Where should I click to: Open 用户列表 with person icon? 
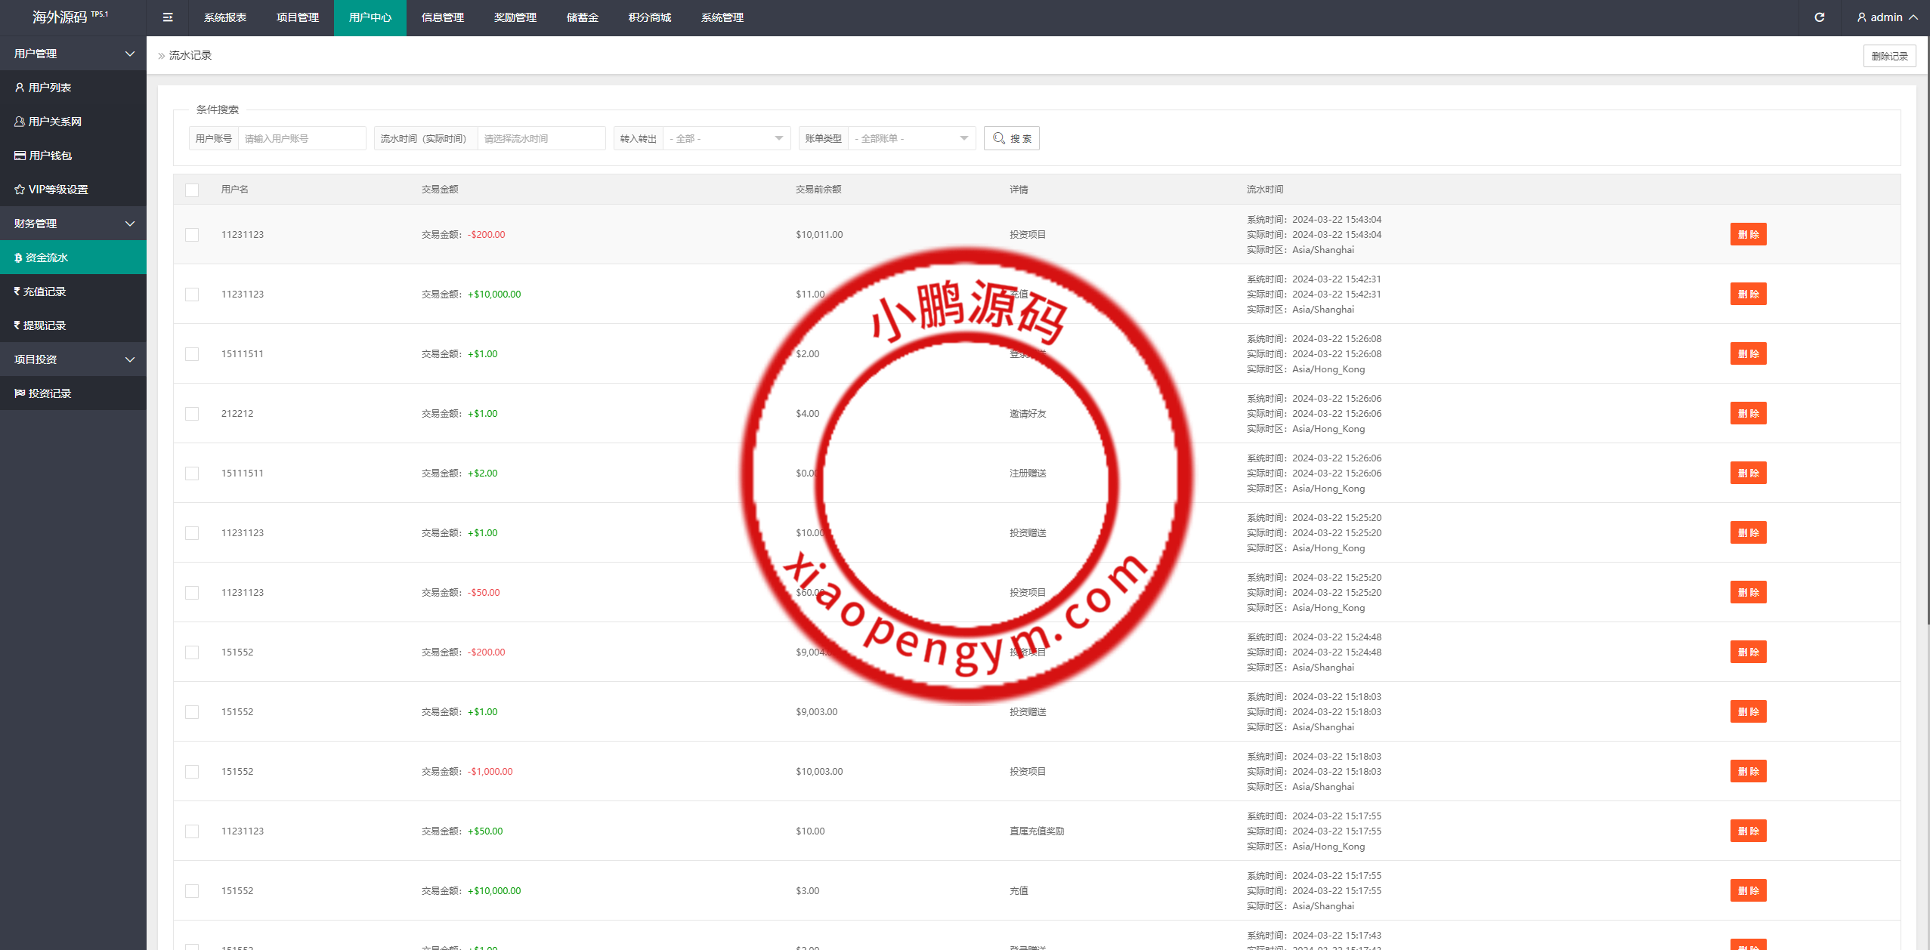50,88
